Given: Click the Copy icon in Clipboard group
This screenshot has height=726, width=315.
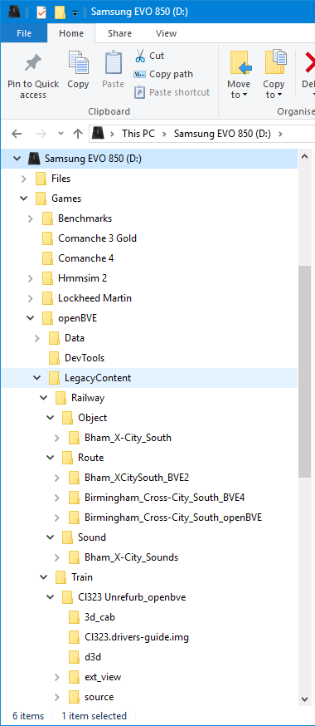Looking at the screenshot, I should pyautogui.click(x=78, y=63).
